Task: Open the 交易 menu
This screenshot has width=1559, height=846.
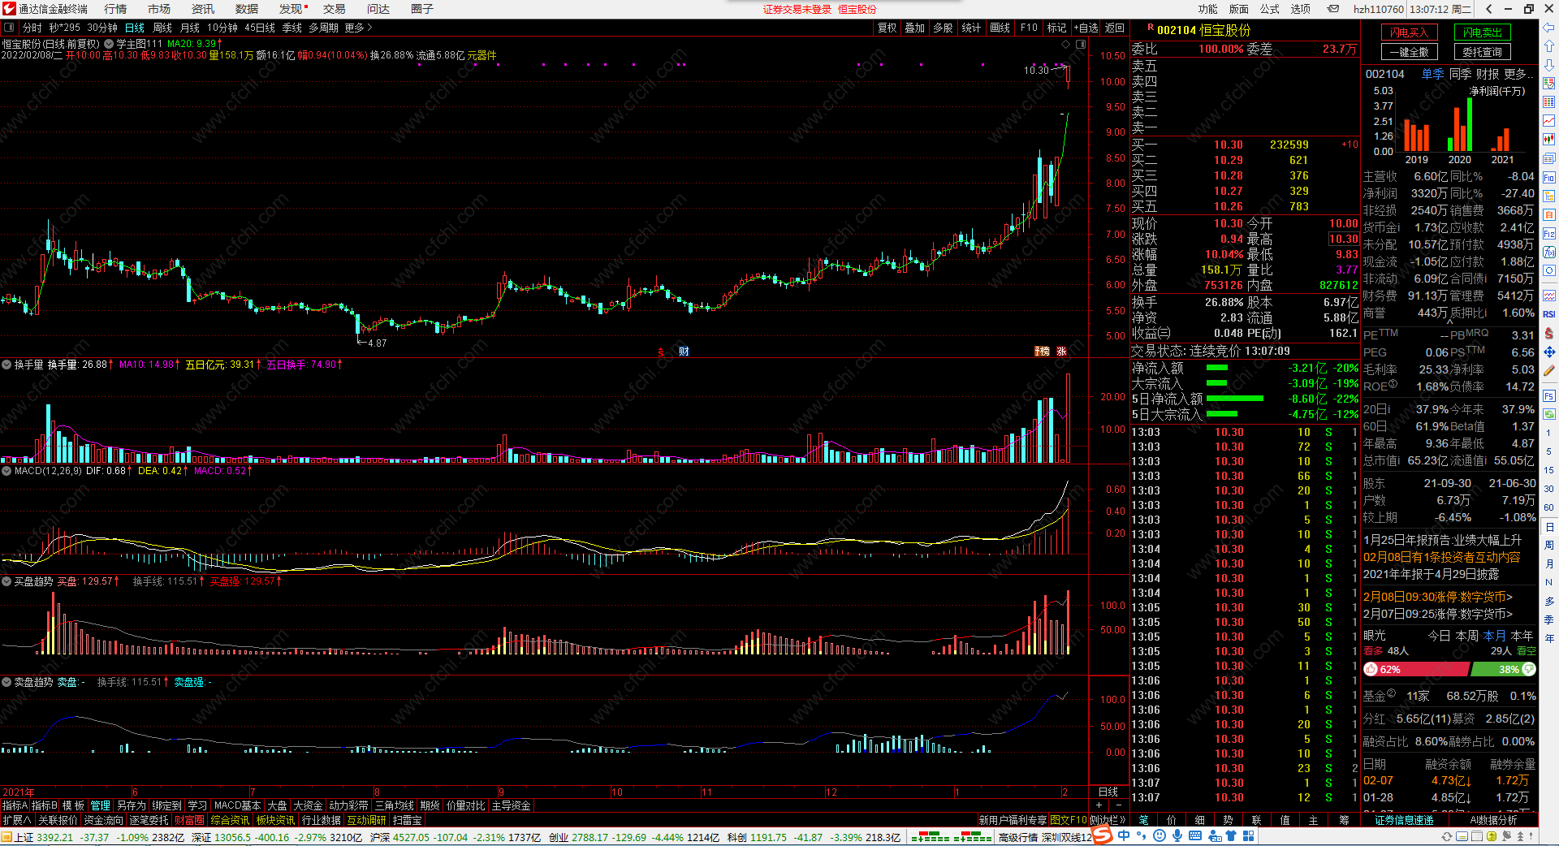Action: (335, 9)
